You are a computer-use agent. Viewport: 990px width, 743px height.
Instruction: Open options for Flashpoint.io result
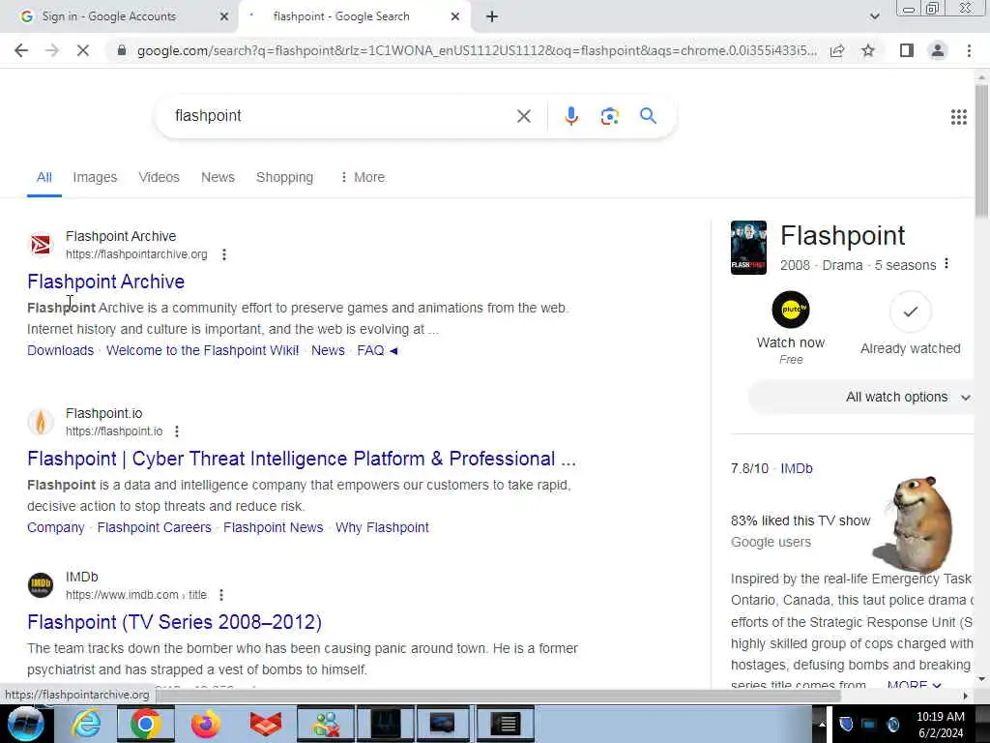click(177, 431)
